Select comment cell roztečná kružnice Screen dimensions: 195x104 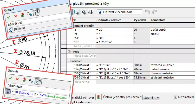click(x=172, y=65)
